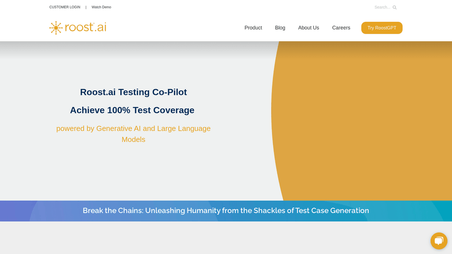Screen dimensions: 452x254
Task: Click inside the Search input field
Action: (x=382, y=7)
